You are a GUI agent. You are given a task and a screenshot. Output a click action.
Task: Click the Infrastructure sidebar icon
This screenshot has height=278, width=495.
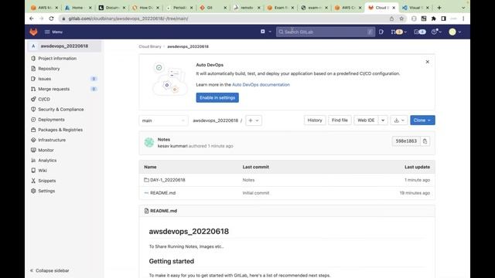[x=33, y=140]
